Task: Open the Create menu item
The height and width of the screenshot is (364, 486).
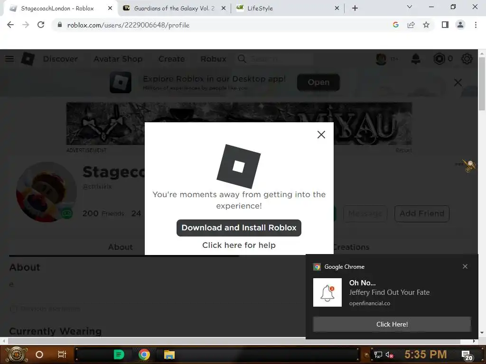Action: [x=171, y=59]
